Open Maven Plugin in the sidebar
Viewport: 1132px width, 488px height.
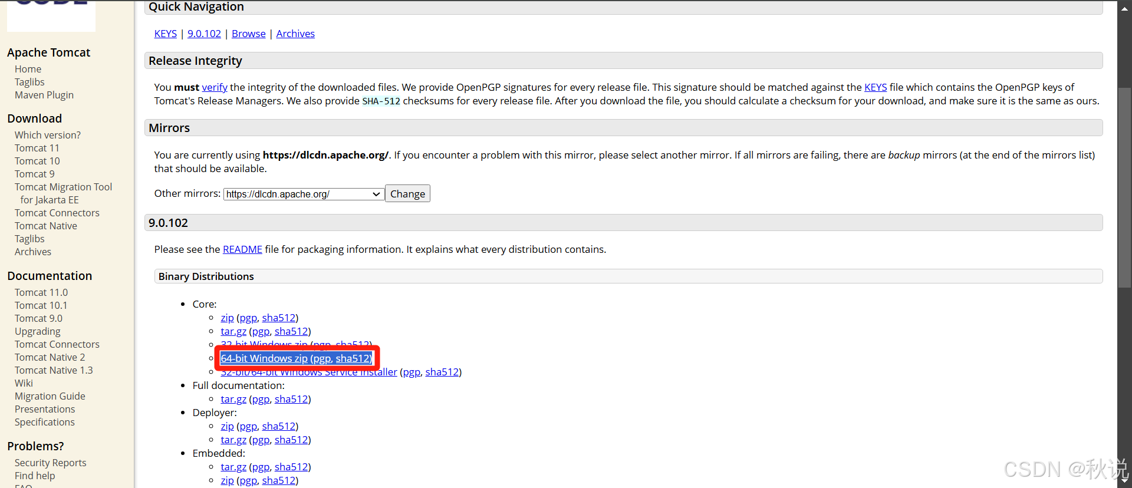point(44,95)
